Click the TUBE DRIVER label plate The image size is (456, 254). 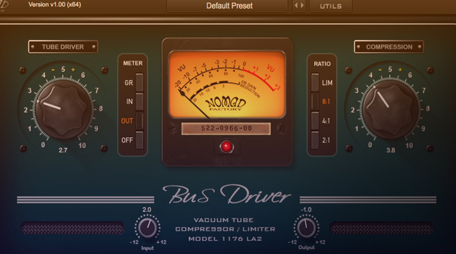(63, 47)
